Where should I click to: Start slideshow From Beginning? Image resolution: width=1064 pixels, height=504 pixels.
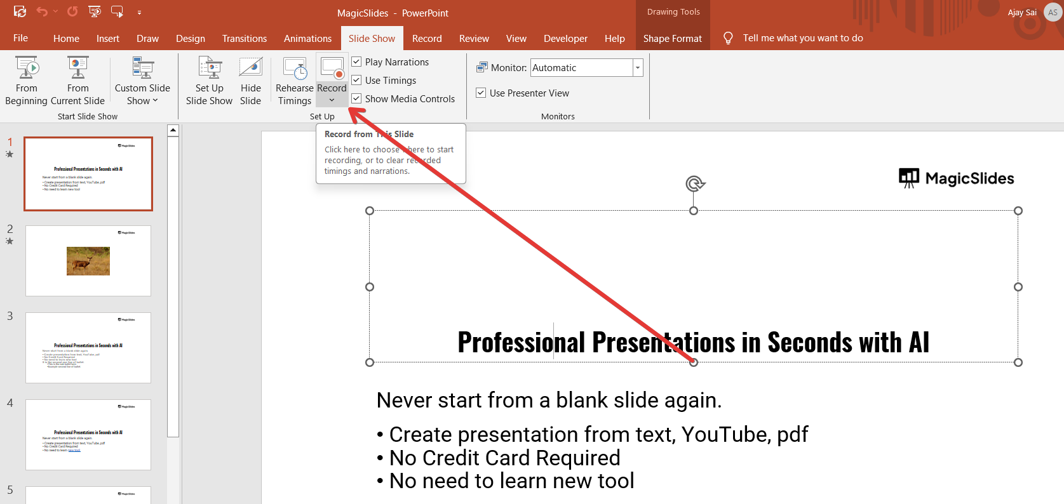tap(27, 81)
